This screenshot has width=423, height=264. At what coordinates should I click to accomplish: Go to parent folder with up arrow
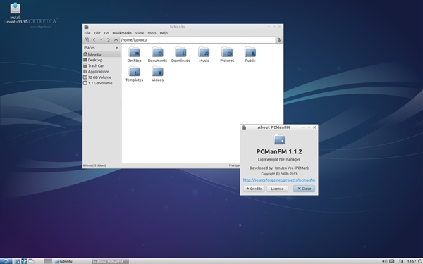click(116, 40)
